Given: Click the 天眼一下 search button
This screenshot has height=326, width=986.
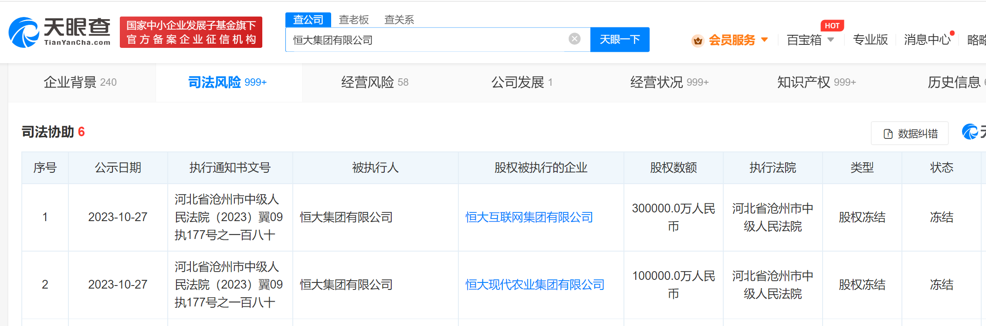Looking at the screenshot, I should [x=620, y=40].
